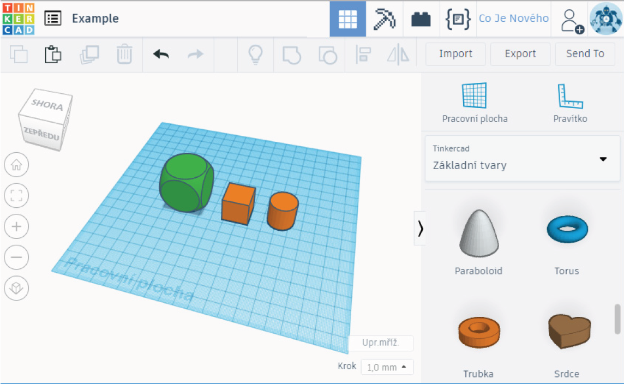
Task: Open the Krok 1,0 mm snap dropdown
Action: click(387, 367)
